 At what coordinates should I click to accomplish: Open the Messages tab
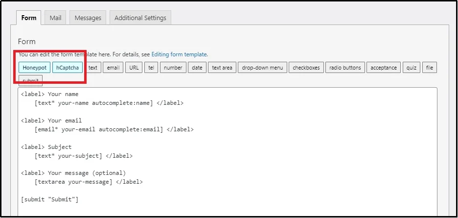click(88, 18)
